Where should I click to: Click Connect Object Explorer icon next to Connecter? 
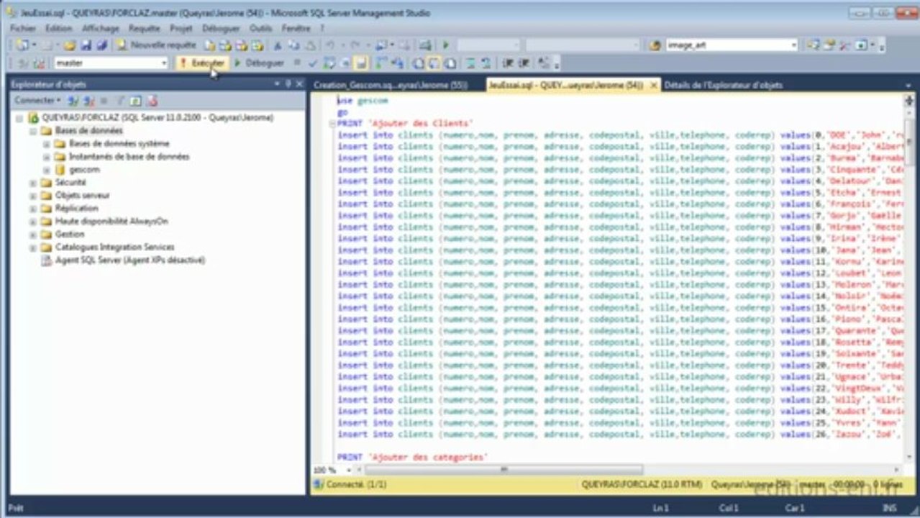tap(73, 101)
